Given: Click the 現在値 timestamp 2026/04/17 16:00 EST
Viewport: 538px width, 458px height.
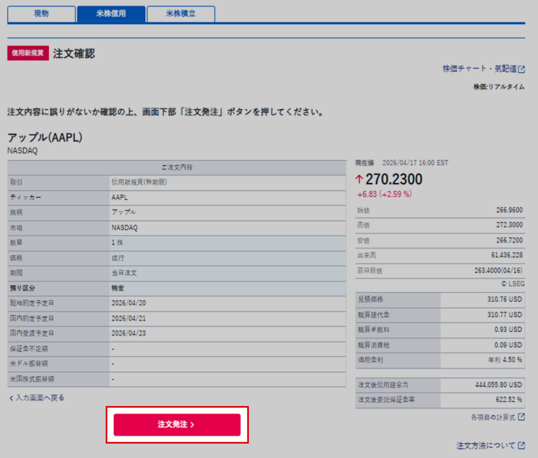Looking at the screenshot, I should 415,163.
